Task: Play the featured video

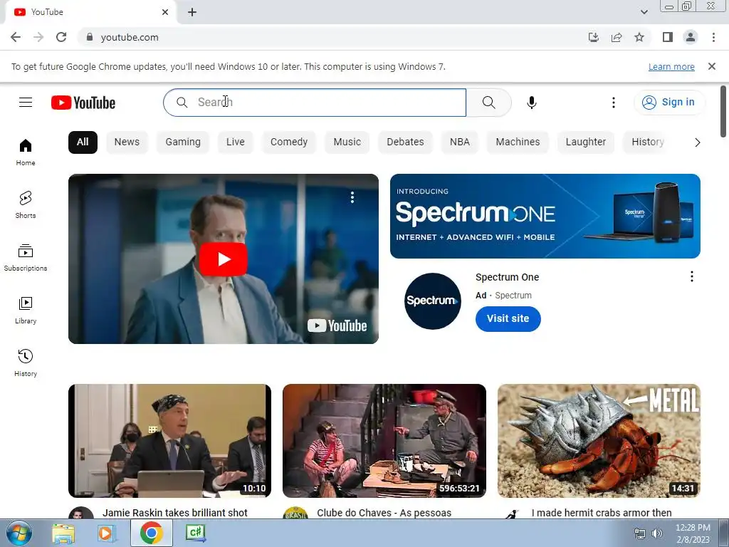Action: (223, 259)
